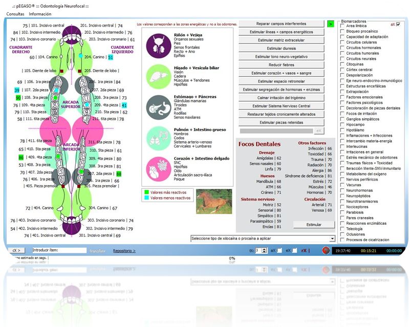Click the Amígdalas | 62 drainage entry

pyautogui.click(x=269, y=158)
